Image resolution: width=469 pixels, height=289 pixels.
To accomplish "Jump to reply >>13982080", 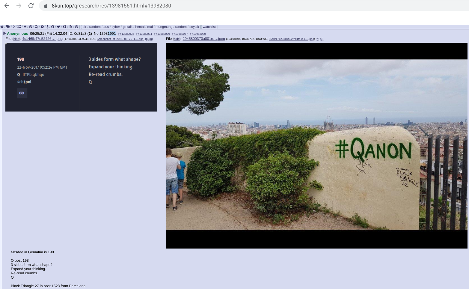I will coord(198,34).
